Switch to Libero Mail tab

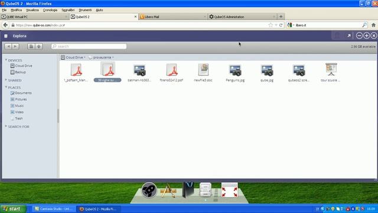(x=173, y=17)
